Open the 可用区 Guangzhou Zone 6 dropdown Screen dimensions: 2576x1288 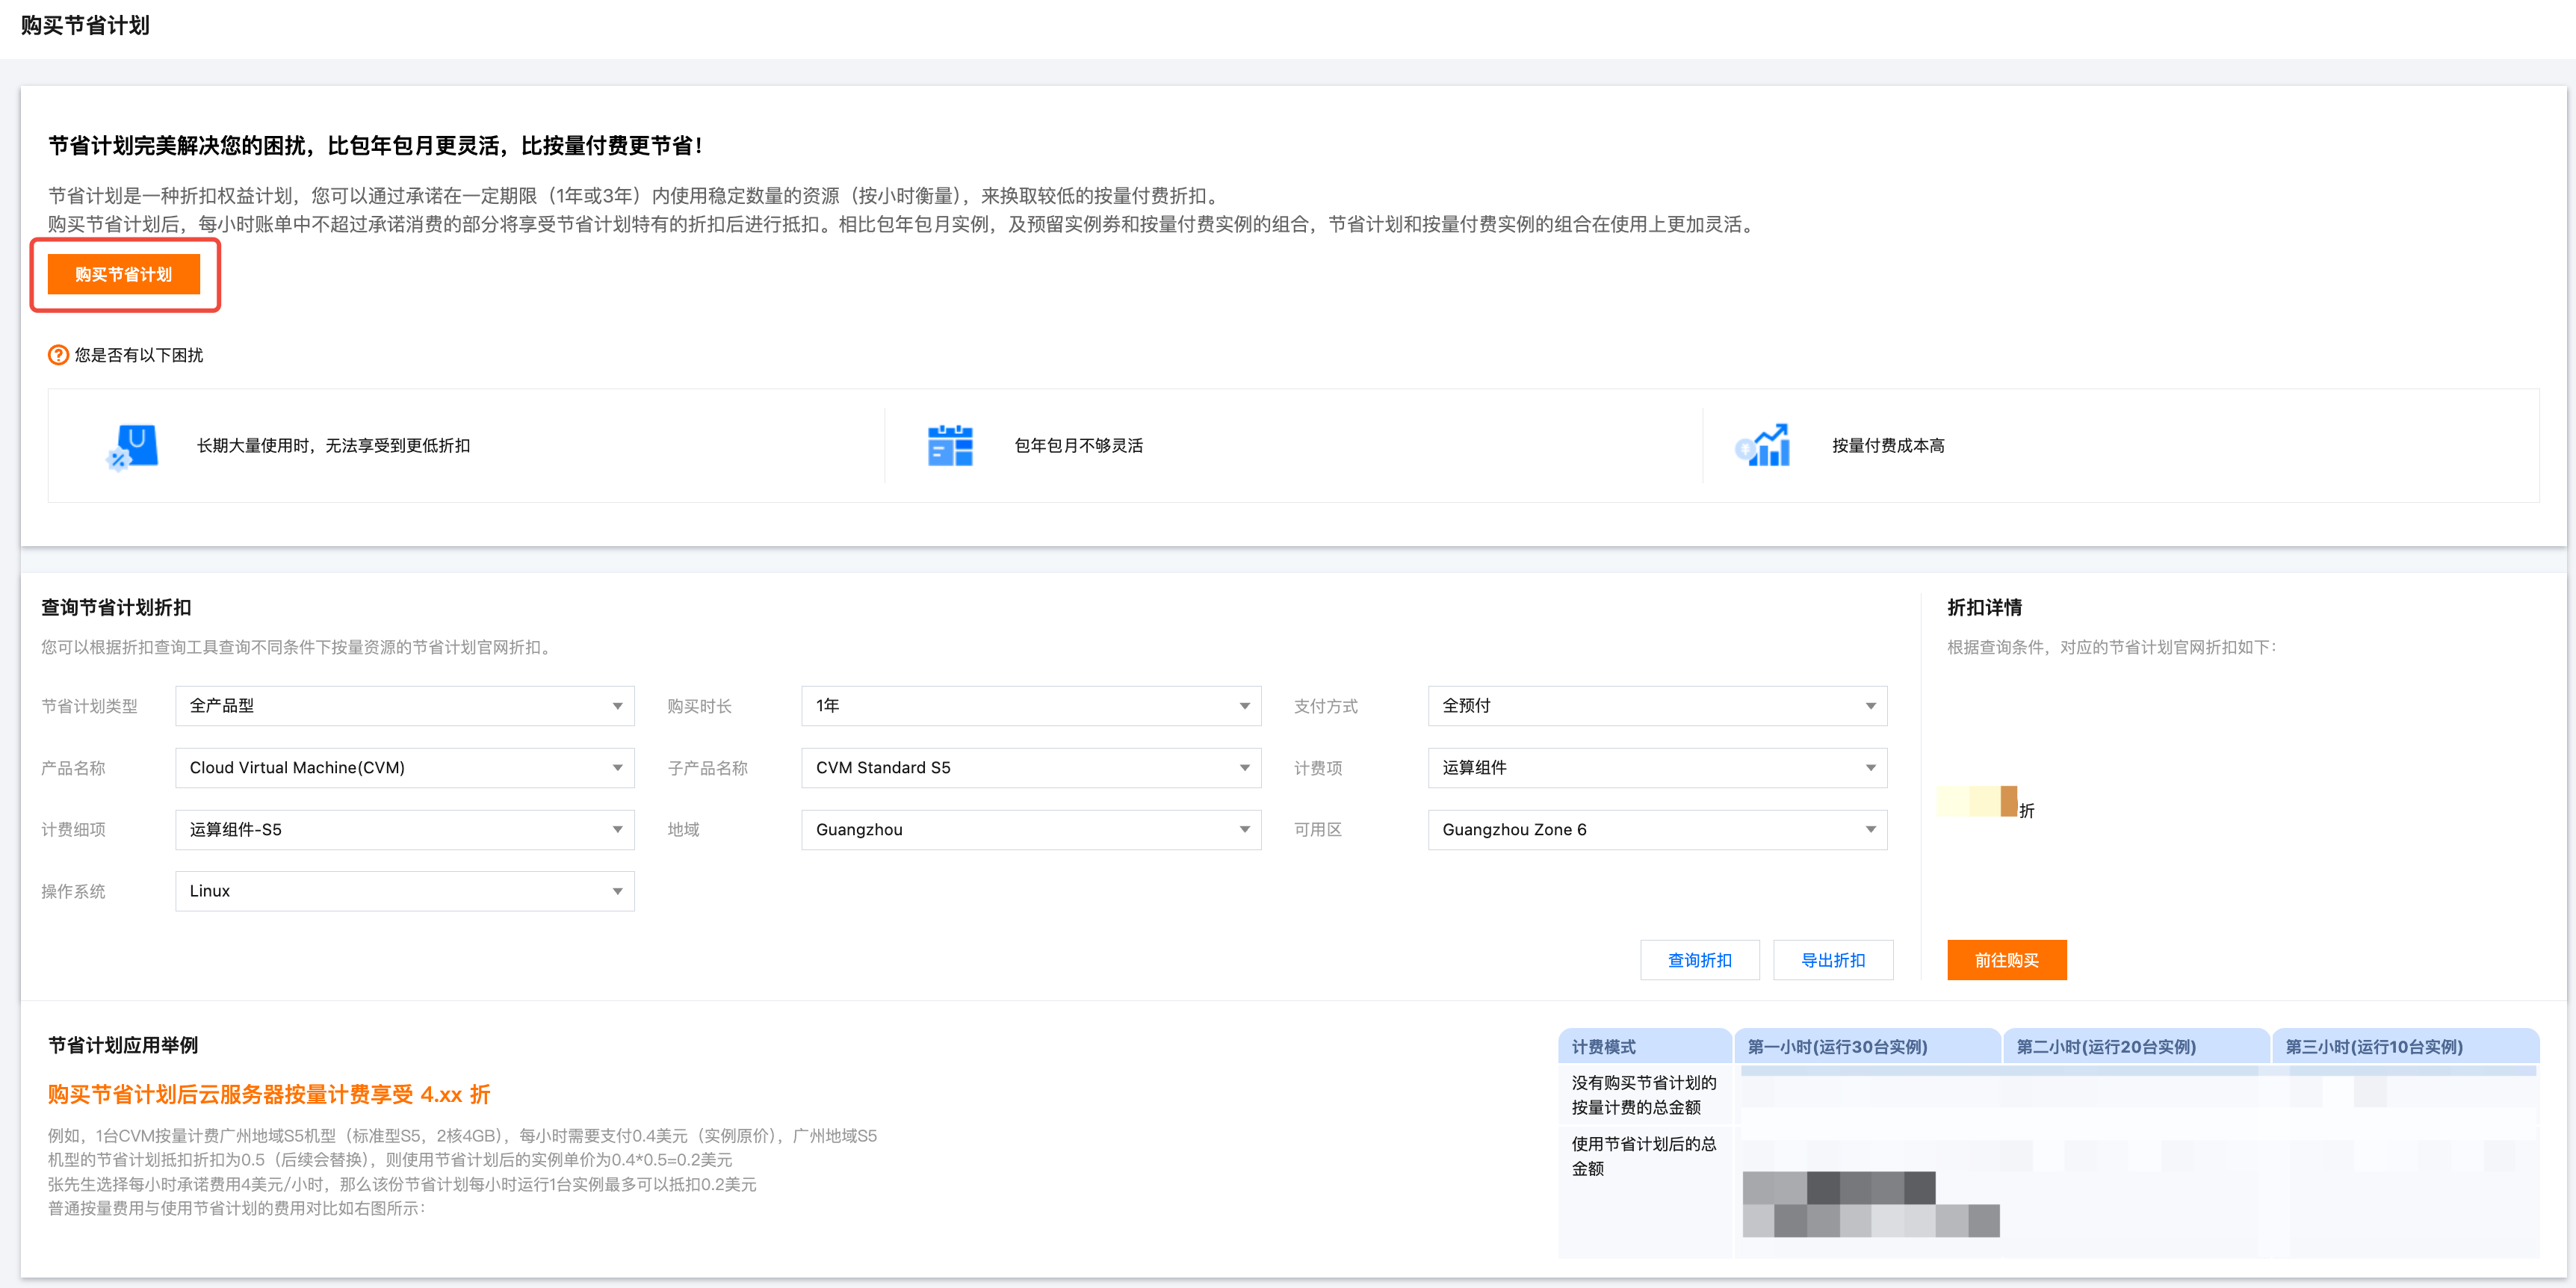tap(1656, 830)
